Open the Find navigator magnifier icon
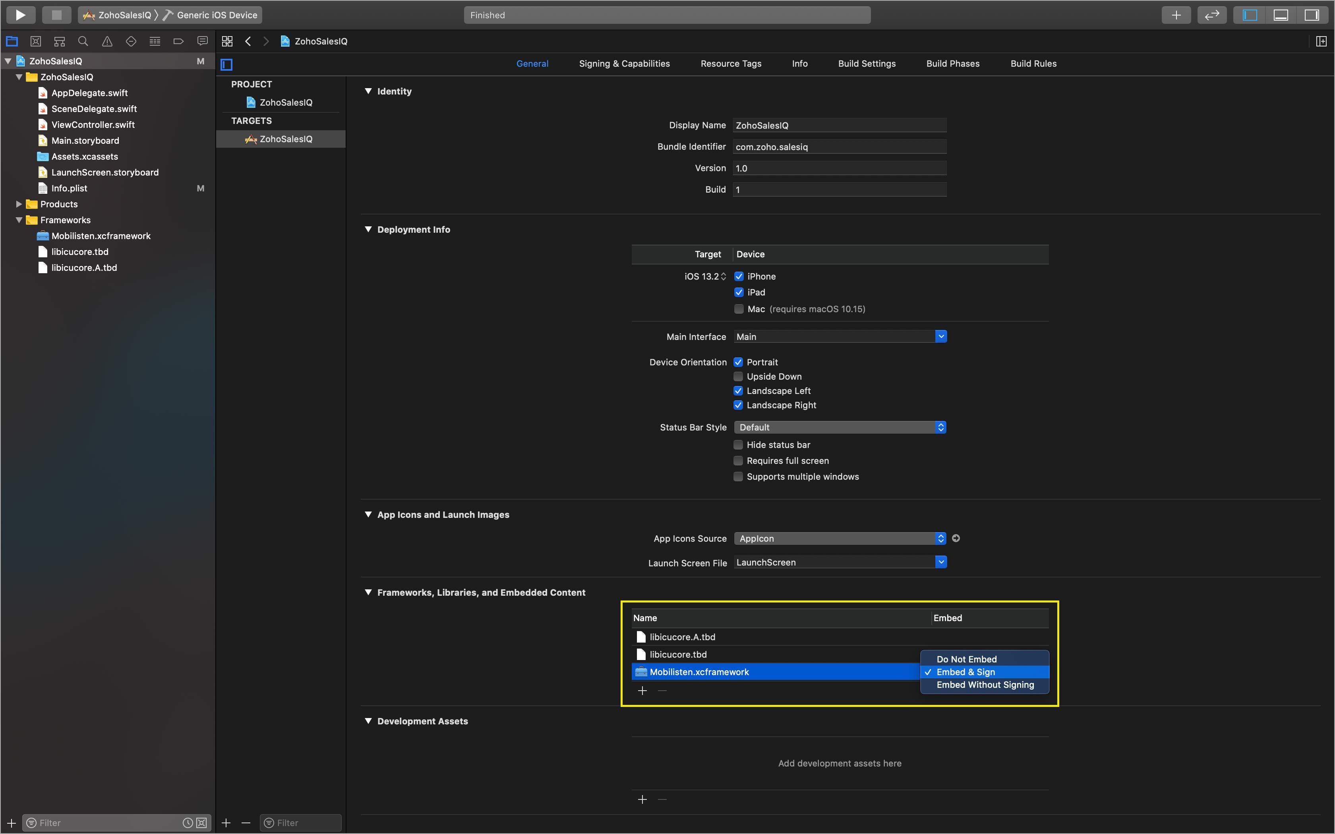This screenshot has height=834, width=1335. (83, 41)
